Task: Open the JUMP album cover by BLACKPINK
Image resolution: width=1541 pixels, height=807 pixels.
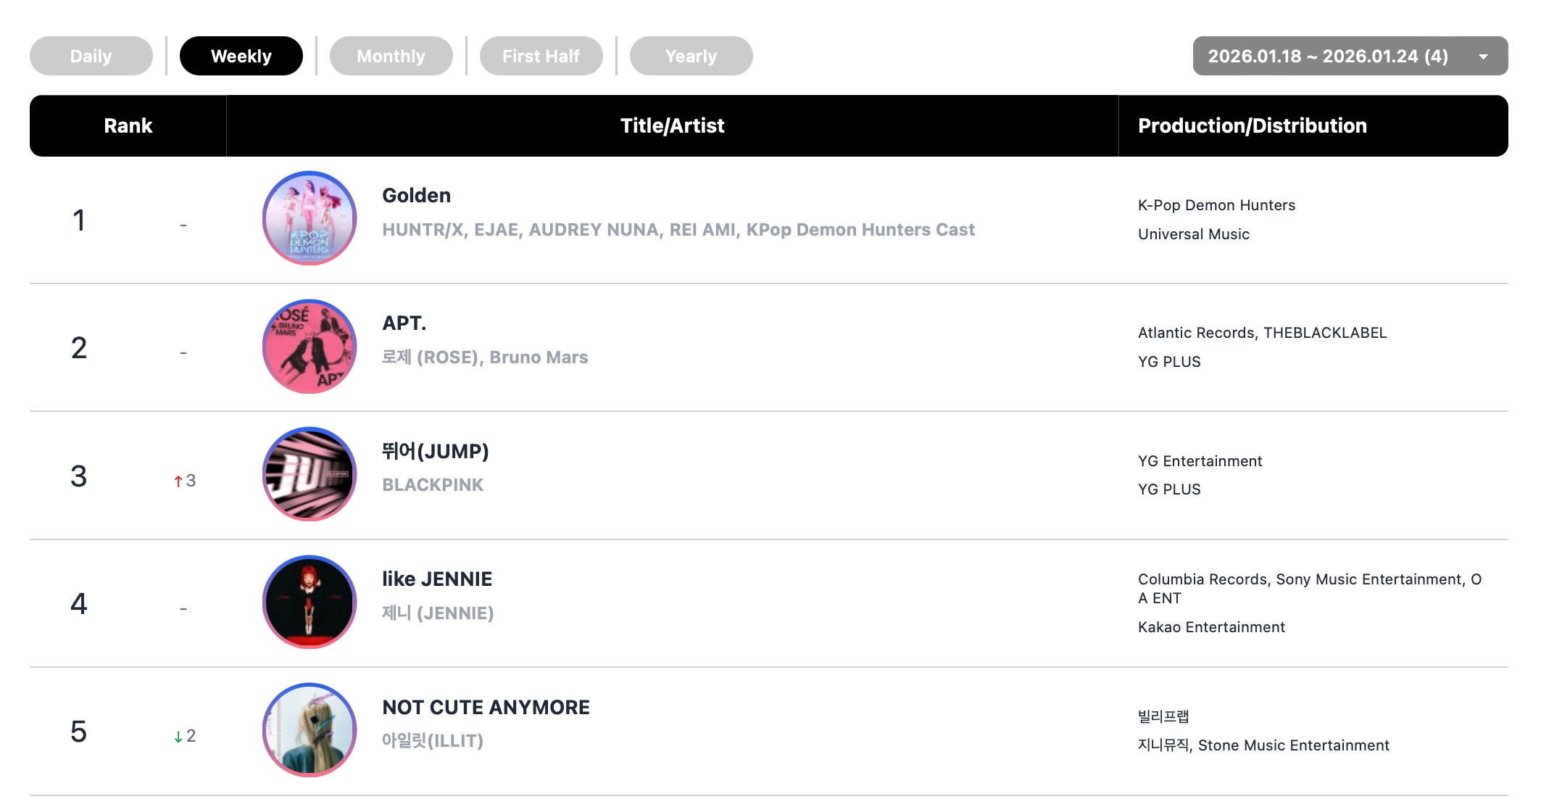Action: 310,474
